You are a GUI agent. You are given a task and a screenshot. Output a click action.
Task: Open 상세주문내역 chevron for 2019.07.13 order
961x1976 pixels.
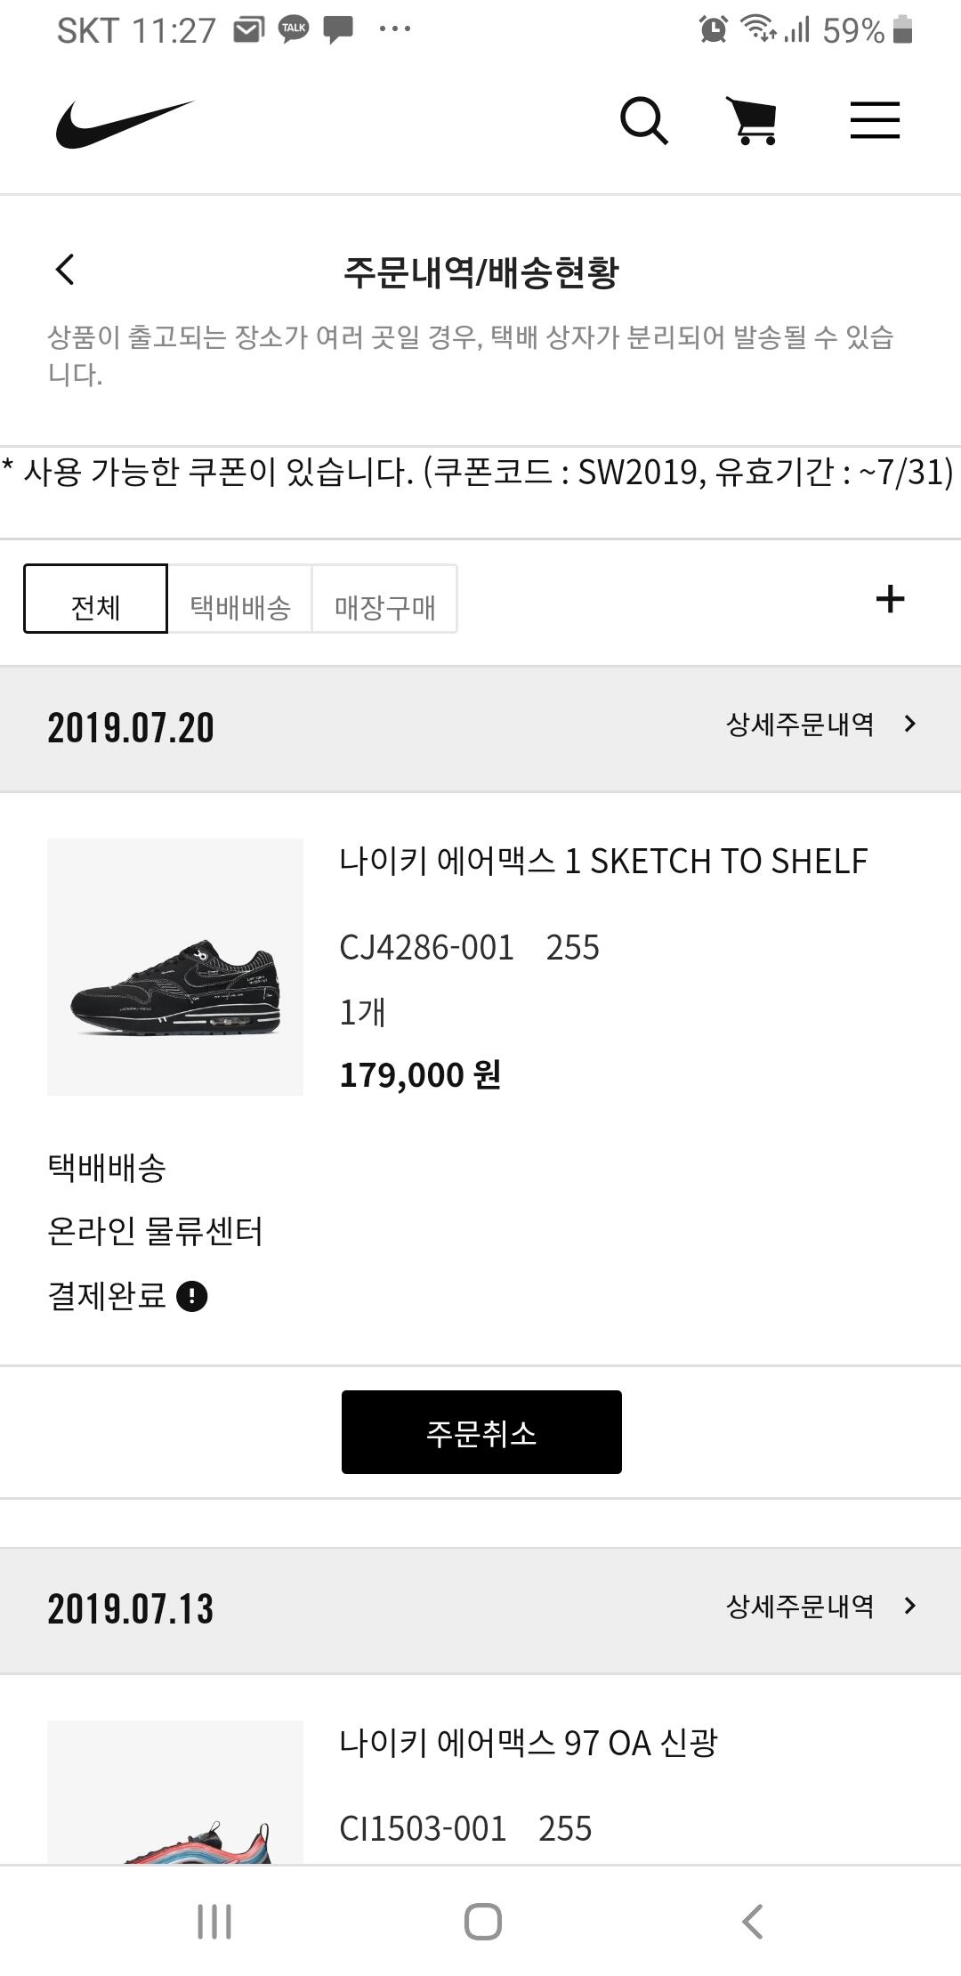click(x=909, y=1606)
